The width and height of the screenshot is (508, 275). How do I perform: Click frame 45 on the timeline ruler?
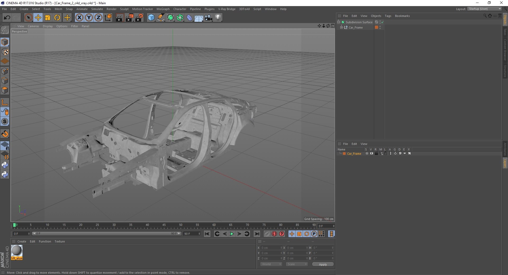coord(164,225)
